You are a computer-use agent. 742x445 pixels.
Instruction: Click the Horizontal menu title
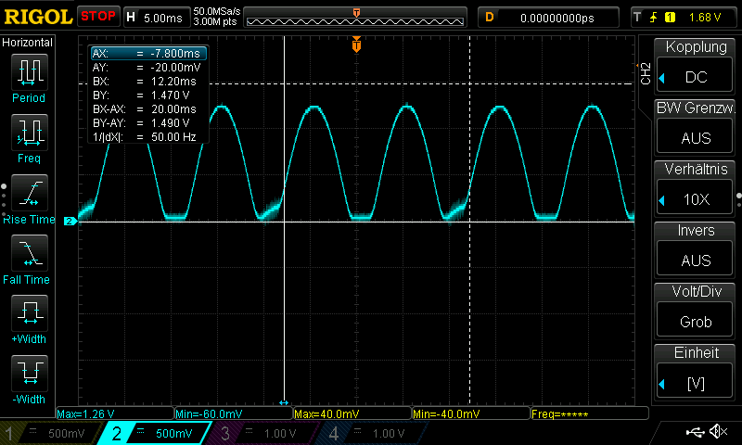(28, 42)
